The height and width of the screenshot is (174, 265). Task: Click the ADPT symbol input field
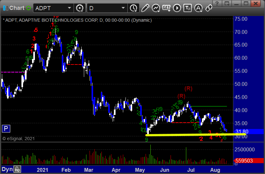click(50, 8)
